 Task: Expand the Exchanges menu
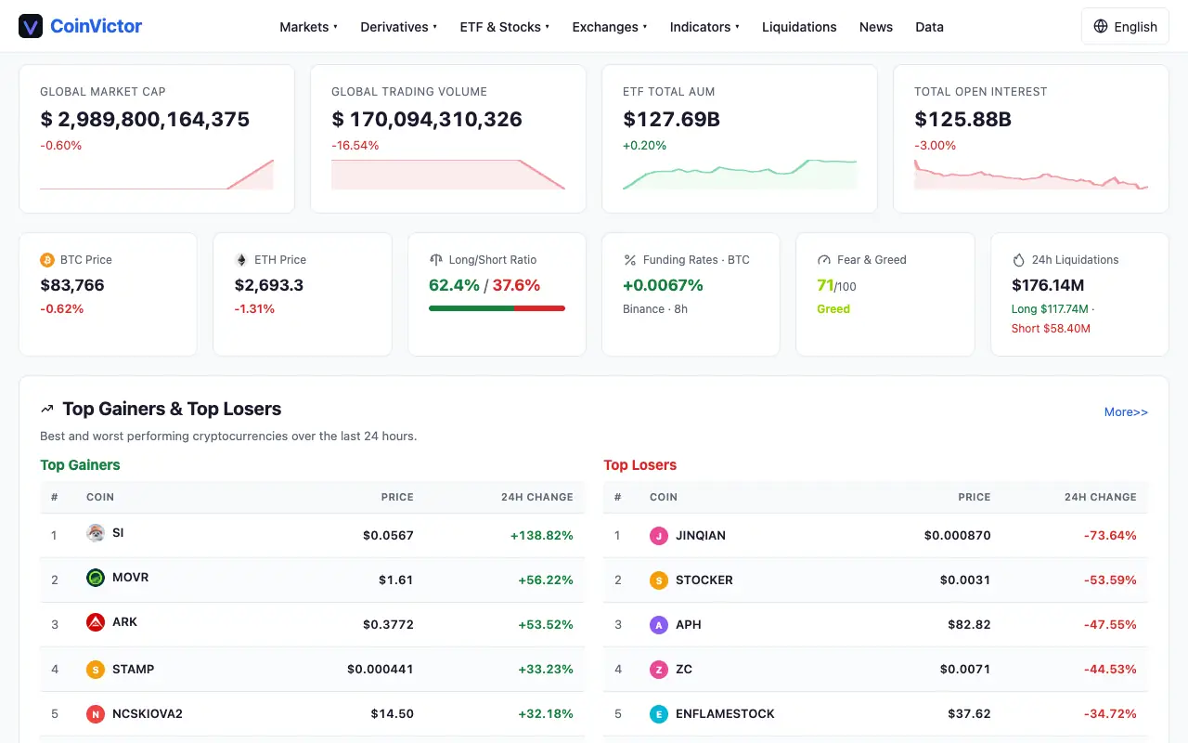(610, 27)
